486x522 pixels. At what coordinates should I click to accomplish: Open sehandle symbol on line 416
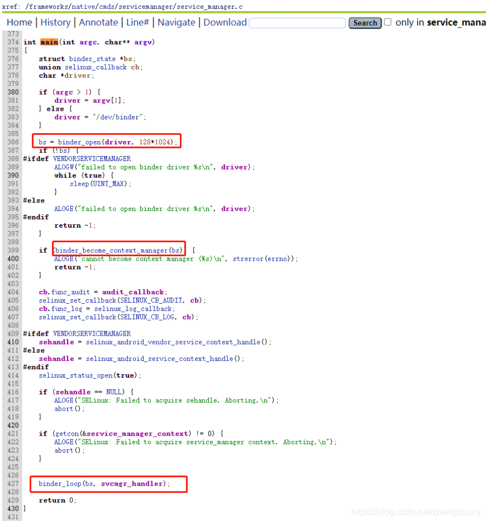click(73, 392)
